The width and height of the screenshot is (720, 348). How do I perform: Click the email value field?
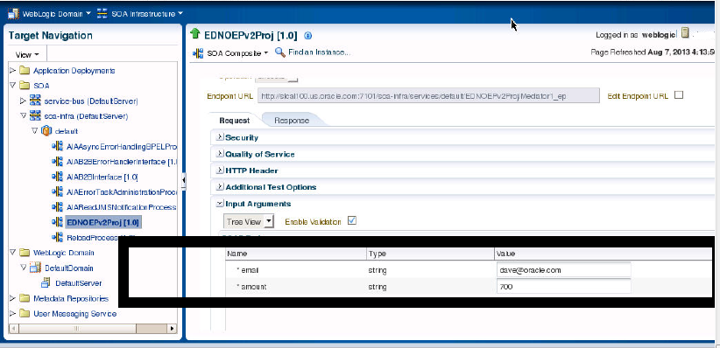pos(563,270)
